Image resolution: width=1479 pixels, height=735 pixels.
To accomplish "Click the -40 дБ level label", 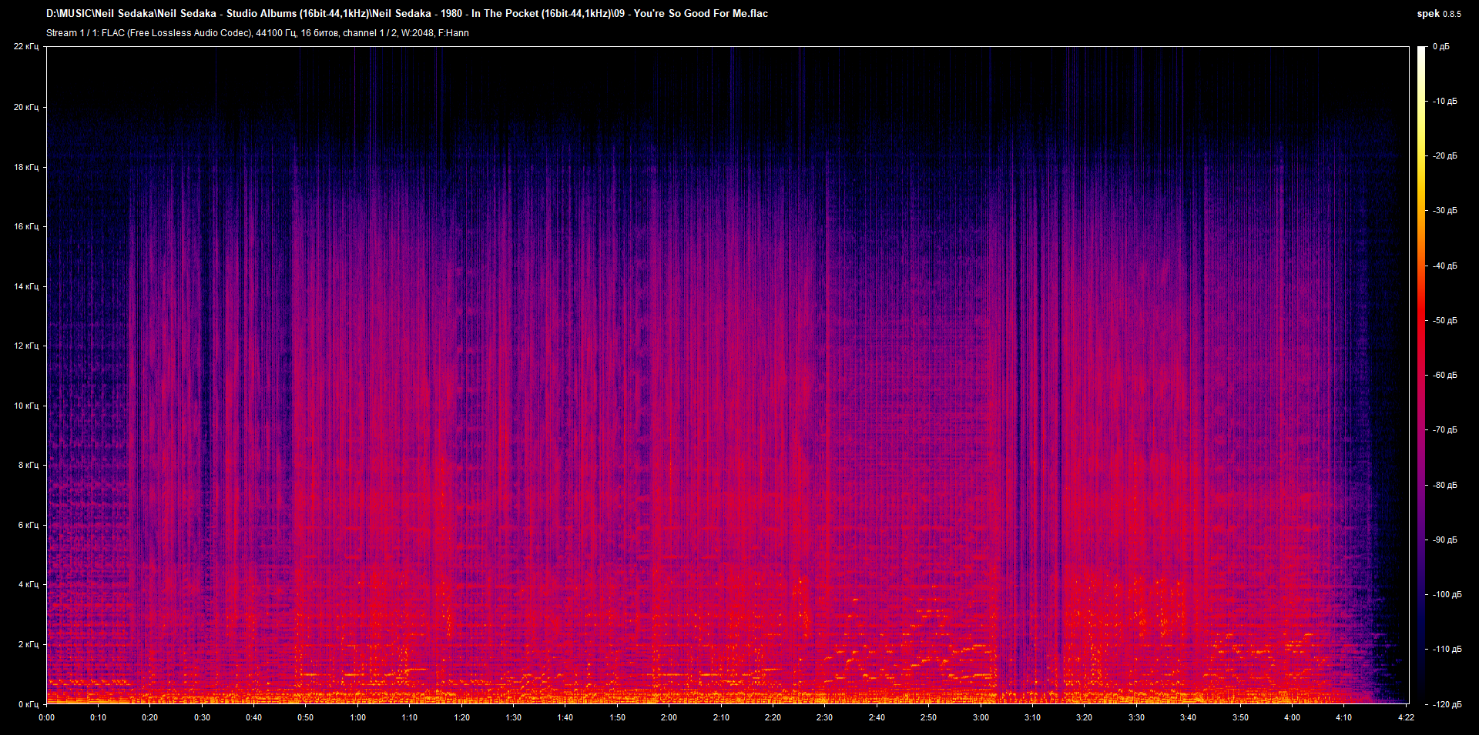I will coord(1444,266).
